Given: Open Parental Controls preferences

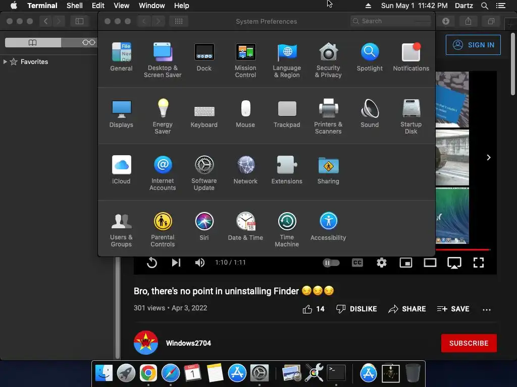Looking at the screenshot, I should [163, 229].
